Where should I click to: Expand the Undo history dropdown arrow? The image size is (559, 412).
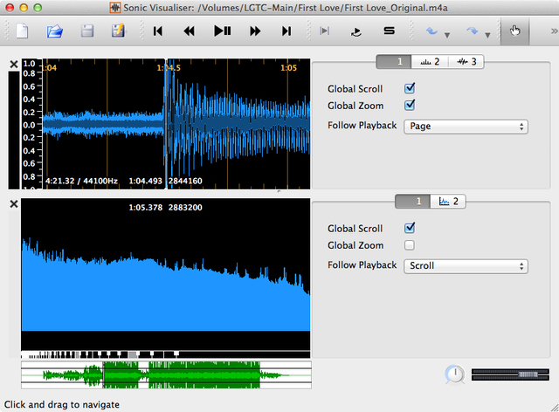point(447,36)
